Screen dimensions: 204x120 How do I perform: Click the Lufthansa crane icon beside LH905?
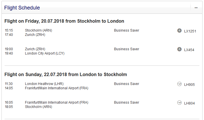tap(180, 84)
